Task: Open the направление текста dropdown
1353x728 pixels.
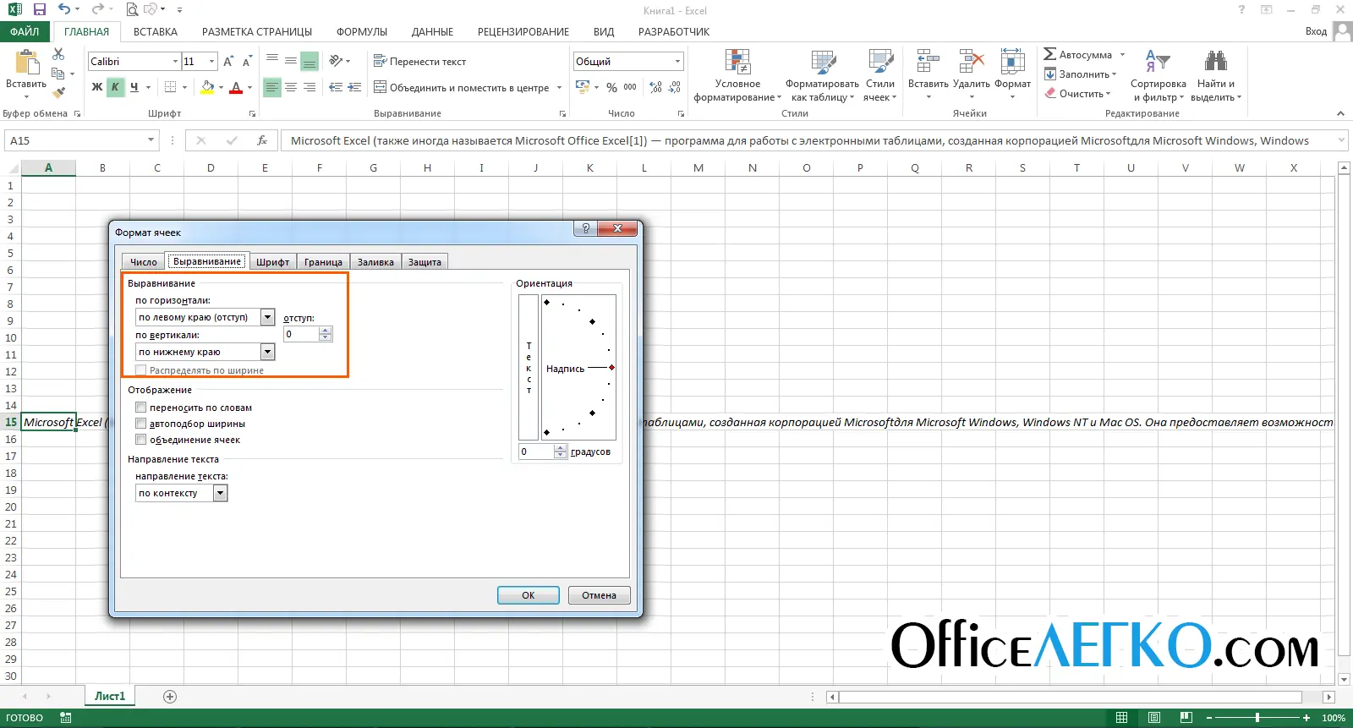Action: point(220,493)
